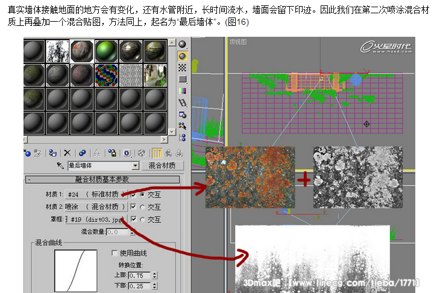Click the Make Preview filmstrip icon
The height and width of the screenshot is (293, 437).
coord(182,102)
